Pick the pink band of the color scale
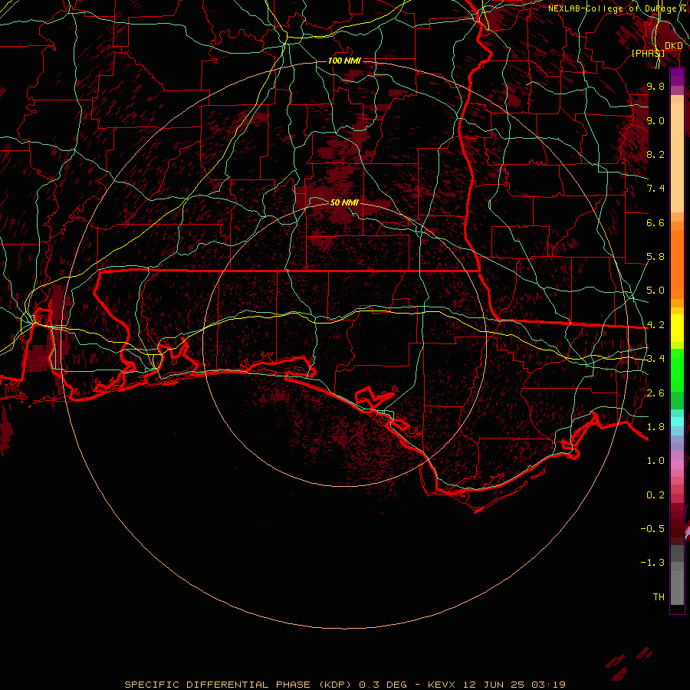690x690 pixels. (677, 465)
